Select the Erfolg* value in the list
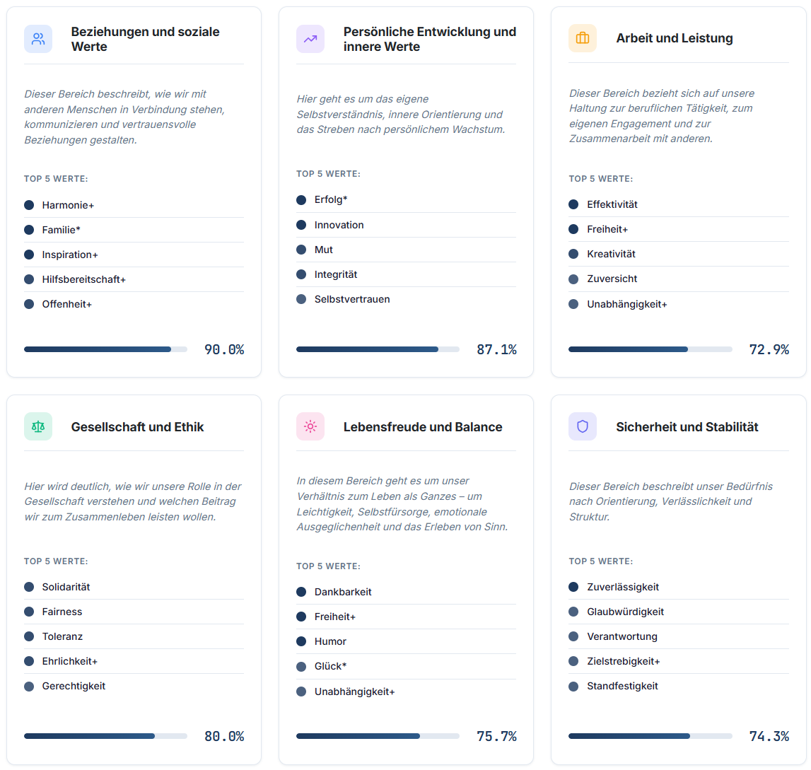 pos(331,200)
